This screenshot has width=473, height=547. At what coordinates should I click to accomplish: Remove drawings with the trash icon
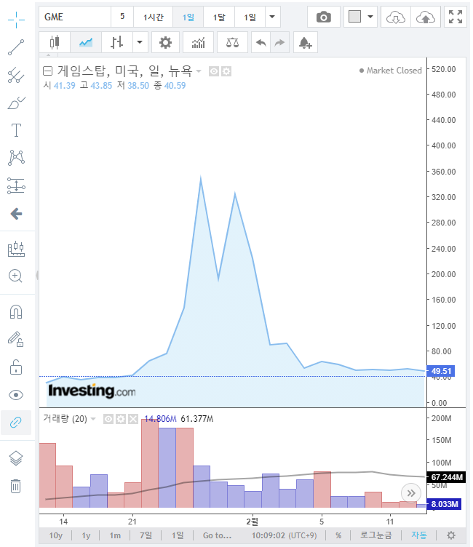[x=16, y=486]
